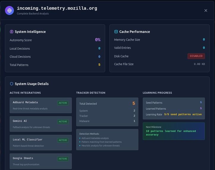215x170 pixels.
Task: Click the Total Patterns value 5
Action: point(99,65)
